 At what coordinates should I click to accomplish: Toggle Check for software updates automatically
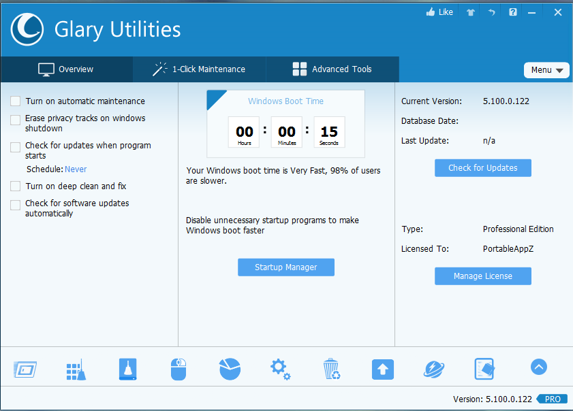click(x=16, y=205)
